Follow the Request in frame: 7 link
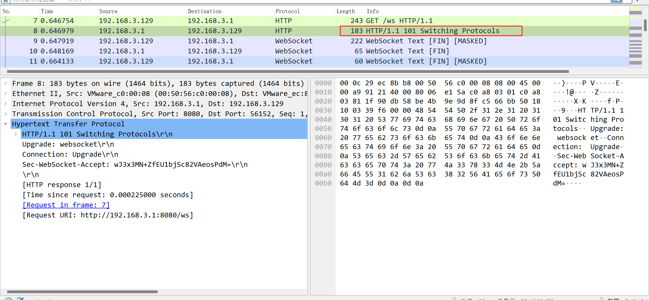Screen dimensions: 649x300 click(x=66, y=205)
